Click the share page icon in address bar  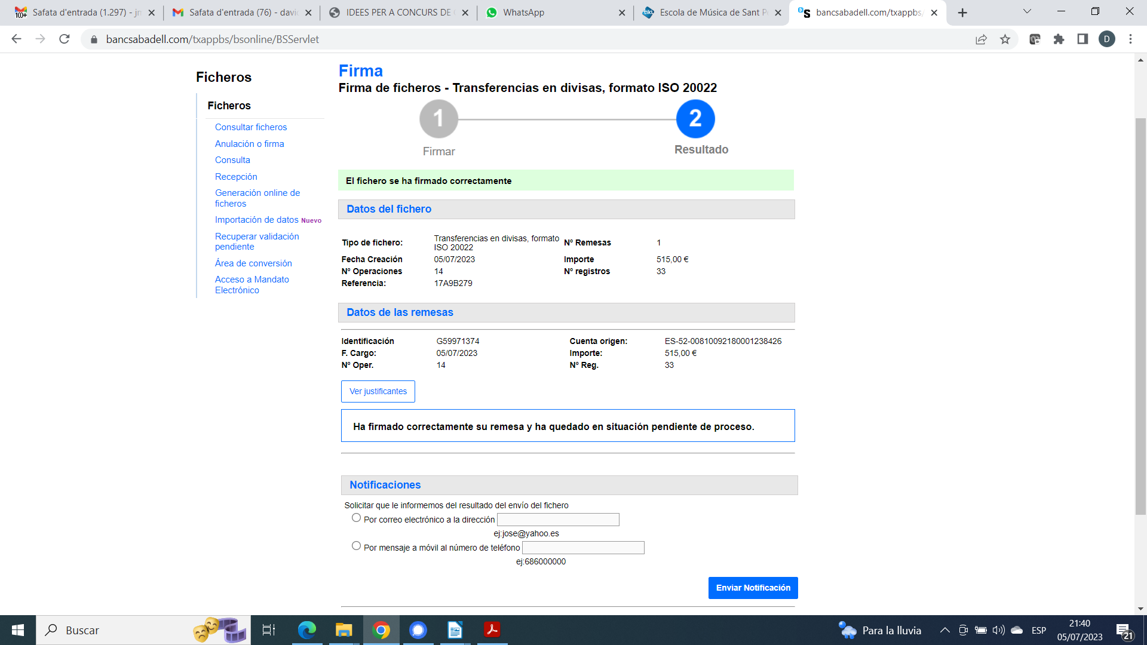click(x=981, y=39)
